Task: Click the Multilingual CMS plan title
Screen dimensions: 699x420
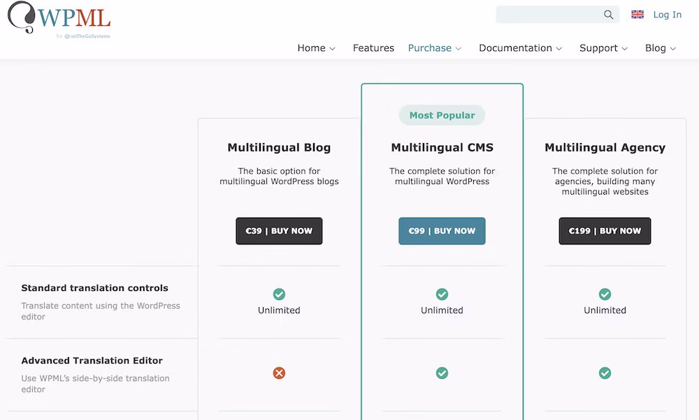Action: coord(442,147)
